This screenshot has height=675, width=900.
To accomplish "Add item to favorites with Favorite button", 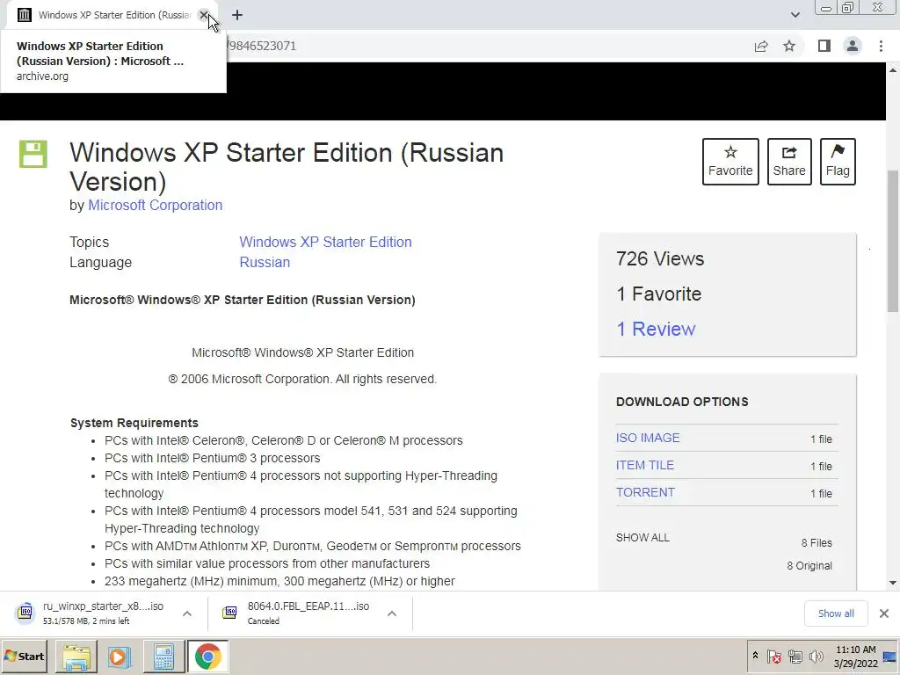I will tap(730, 162).
